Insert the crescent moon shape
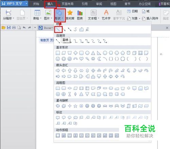 tap(99, 59)
